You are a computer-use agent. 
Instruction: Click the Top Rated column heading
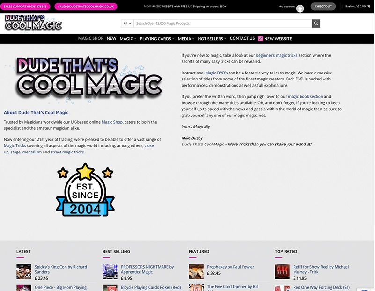(286, 251)
